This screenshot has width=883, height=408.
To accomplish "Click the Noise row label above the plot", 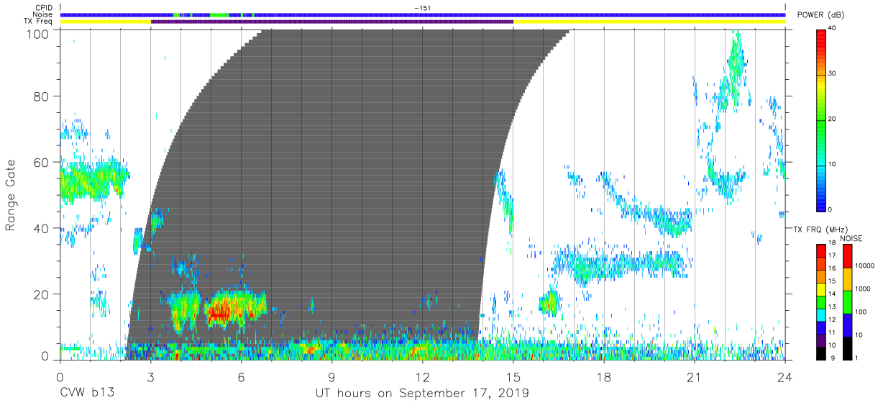I will (x=44, y=14).
